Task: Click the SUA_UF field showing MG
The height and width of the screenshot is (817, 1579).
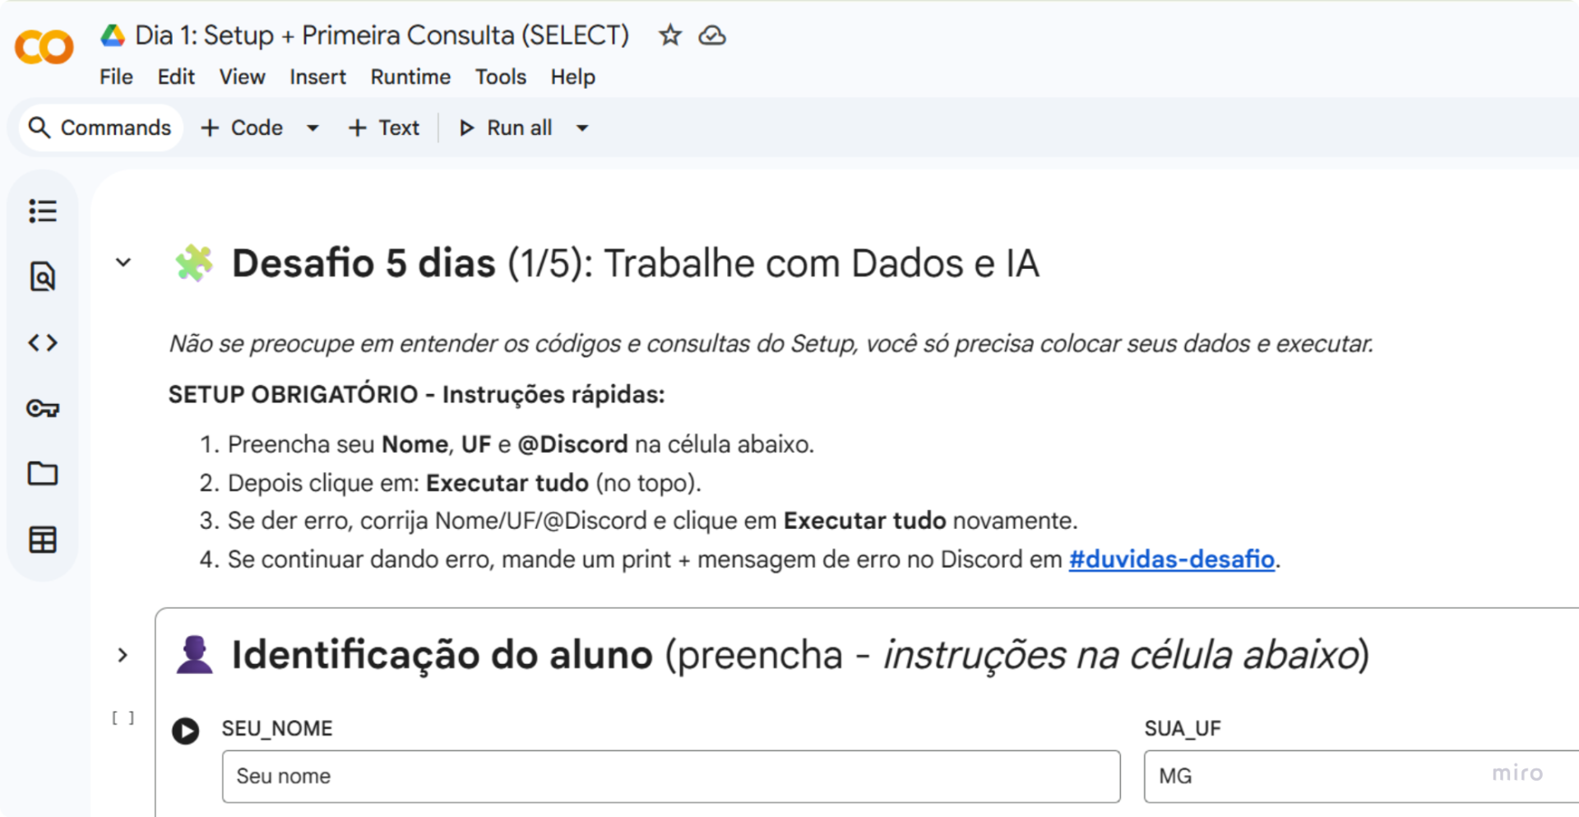Action: pos(1316,776)
